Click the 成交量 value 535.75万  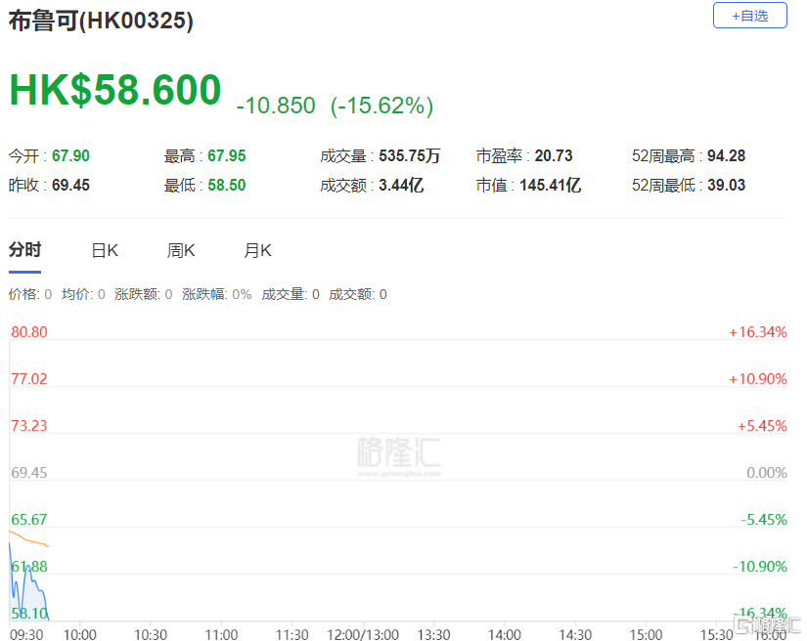point(409,155)
